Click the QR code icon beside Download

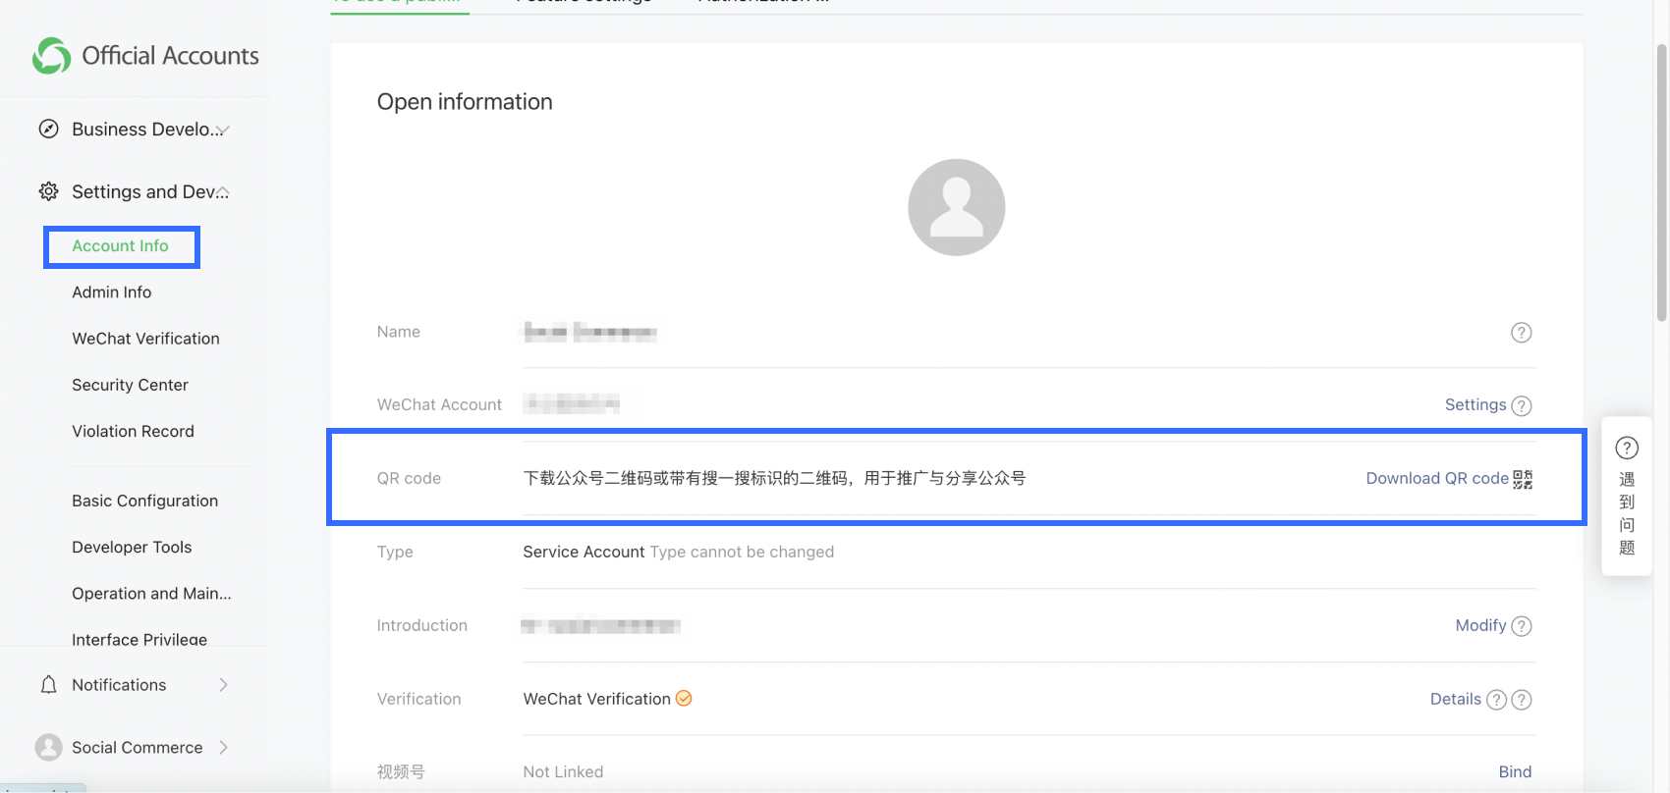[1523, 479]
